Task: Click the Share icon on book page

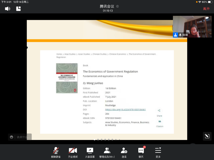Action: (159, 111)
